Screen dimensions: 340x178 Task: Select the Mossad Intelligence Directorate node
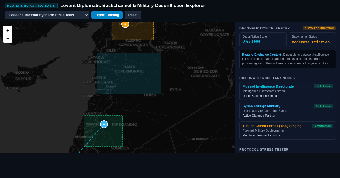pyautogui.click(x=288, y=91)
